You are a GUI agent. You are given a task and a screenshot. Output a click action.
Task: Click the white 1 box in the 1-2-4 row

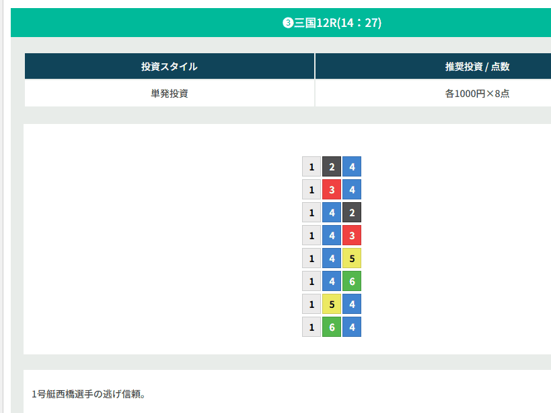[311, 166]
